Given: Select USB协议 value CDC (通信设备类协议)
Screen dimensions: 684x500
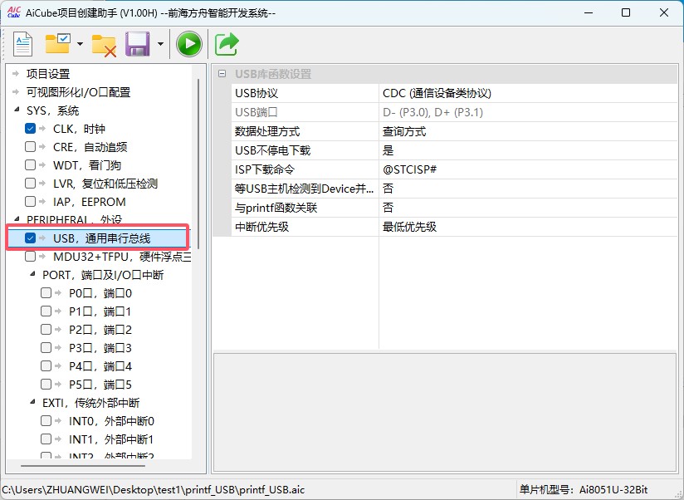Looking at the screenshot, I should coord(528,93).
